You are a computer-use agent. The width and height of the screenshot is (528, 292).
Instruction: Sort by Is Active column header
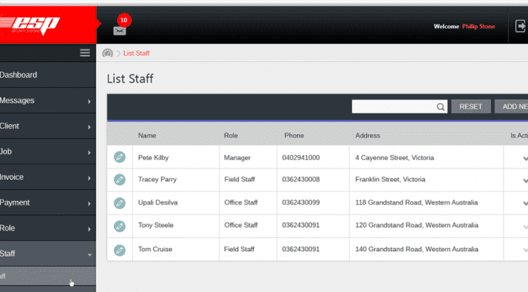pyautogui.click(x=519, y=136)
